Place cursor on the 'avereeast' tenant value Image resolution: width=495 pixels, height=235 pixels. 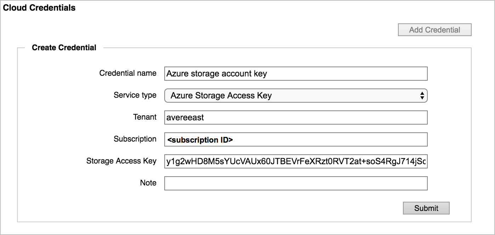(185, 117)
